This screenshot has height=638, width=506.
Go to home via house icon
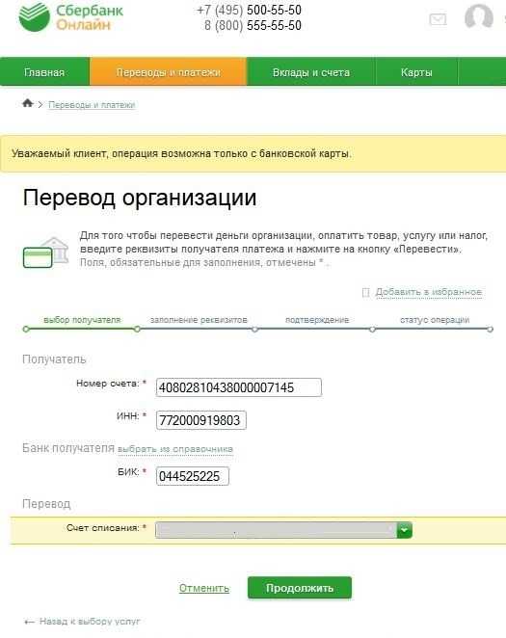pyautogui.click(x=27, y=103)
